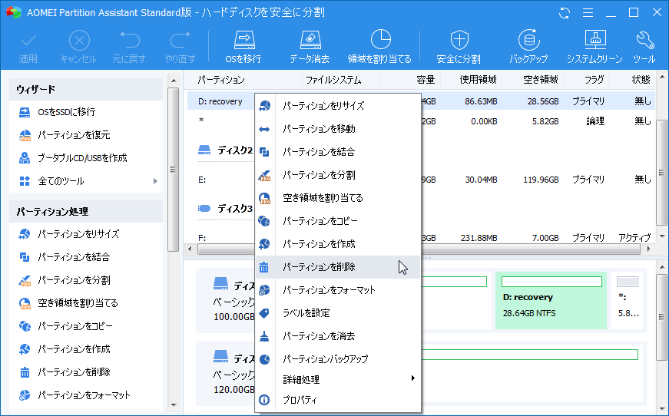Screen dimensions: 669x416
Task: Sort by 空き領域 column header
Action: click(x=540, y=80)
